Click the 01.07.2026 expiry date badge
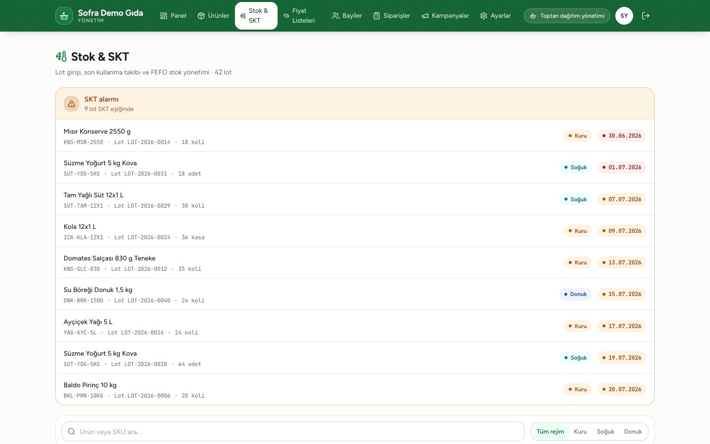The height and width of the screenshot is (444, 710). point(622,167)
